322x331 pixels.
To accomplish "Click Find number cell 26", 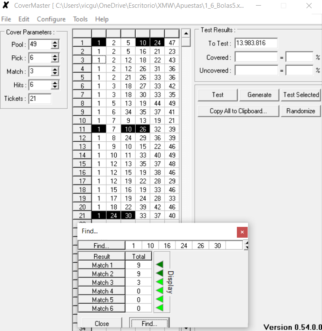I will (201, 245).
